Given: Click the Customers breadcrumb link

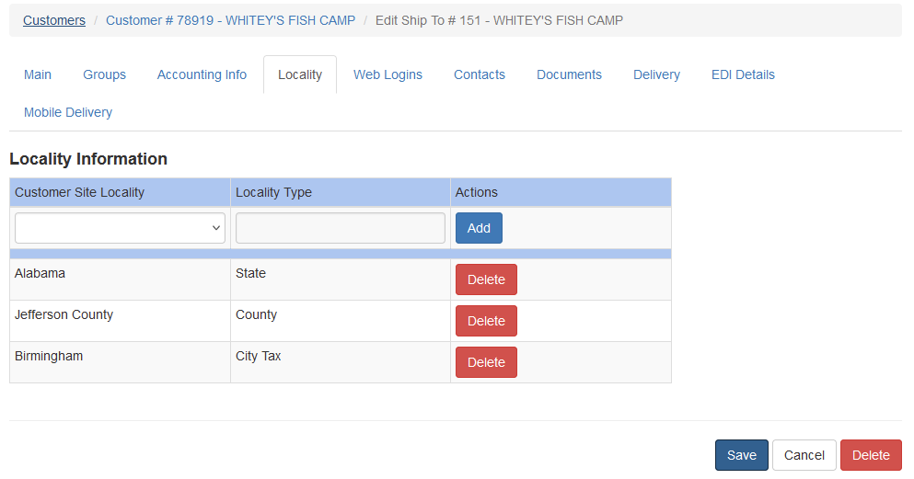Looking at the screenshot, I should click(x=54, y=20).
